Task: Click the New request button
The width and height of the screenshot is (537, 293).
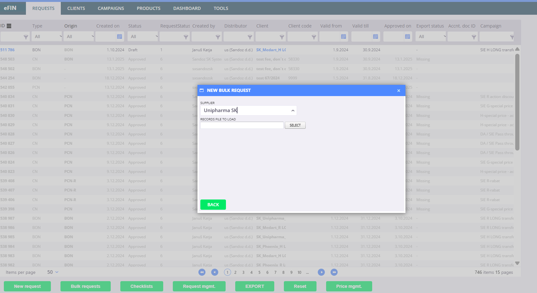Action: tap(28, 286)
